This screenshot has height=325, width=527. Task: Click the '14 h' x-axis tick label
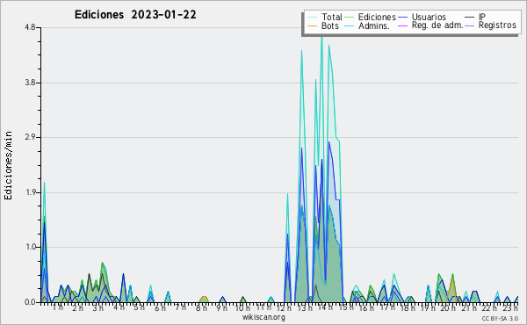click(x=325, y=307)
